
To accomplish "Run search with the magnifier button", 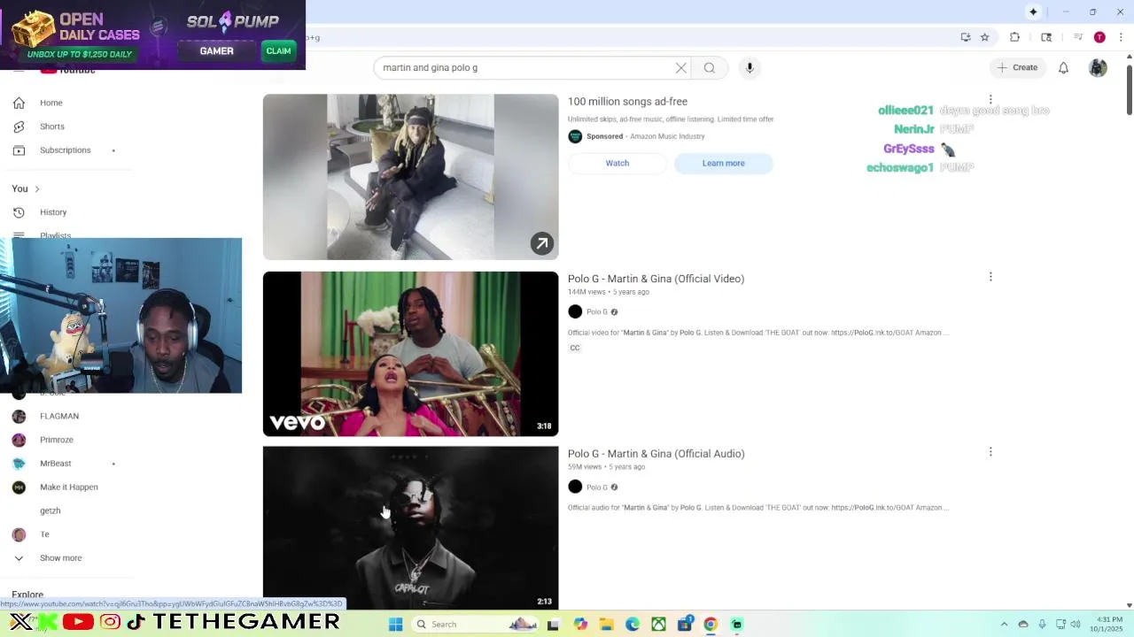I will (710, 68).
